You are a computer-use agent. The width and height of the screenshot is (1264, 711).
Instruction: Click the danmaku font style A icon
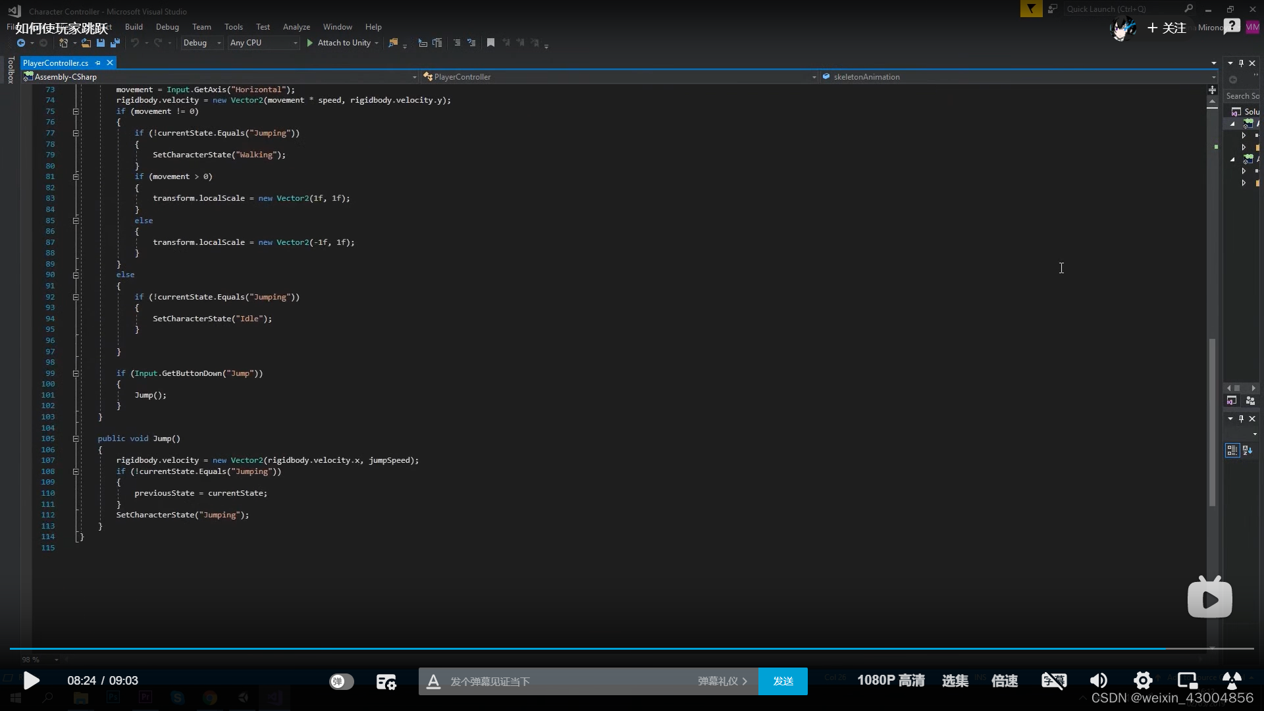click(433, 681)
